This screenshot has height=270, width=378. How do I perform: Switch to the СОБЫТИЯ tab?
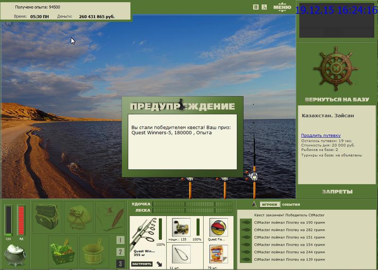[x=291, y=204]
